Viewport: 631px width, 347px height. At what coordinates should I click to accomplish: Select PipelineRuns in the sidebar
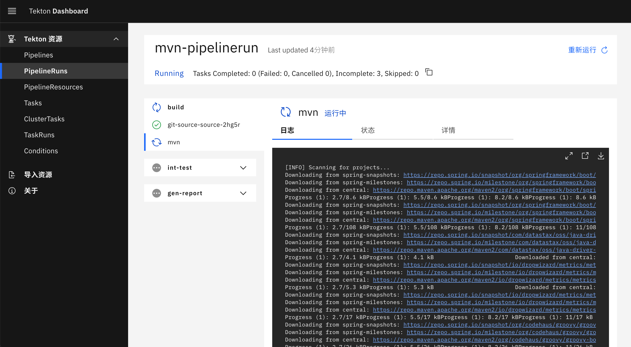point(64,71)
